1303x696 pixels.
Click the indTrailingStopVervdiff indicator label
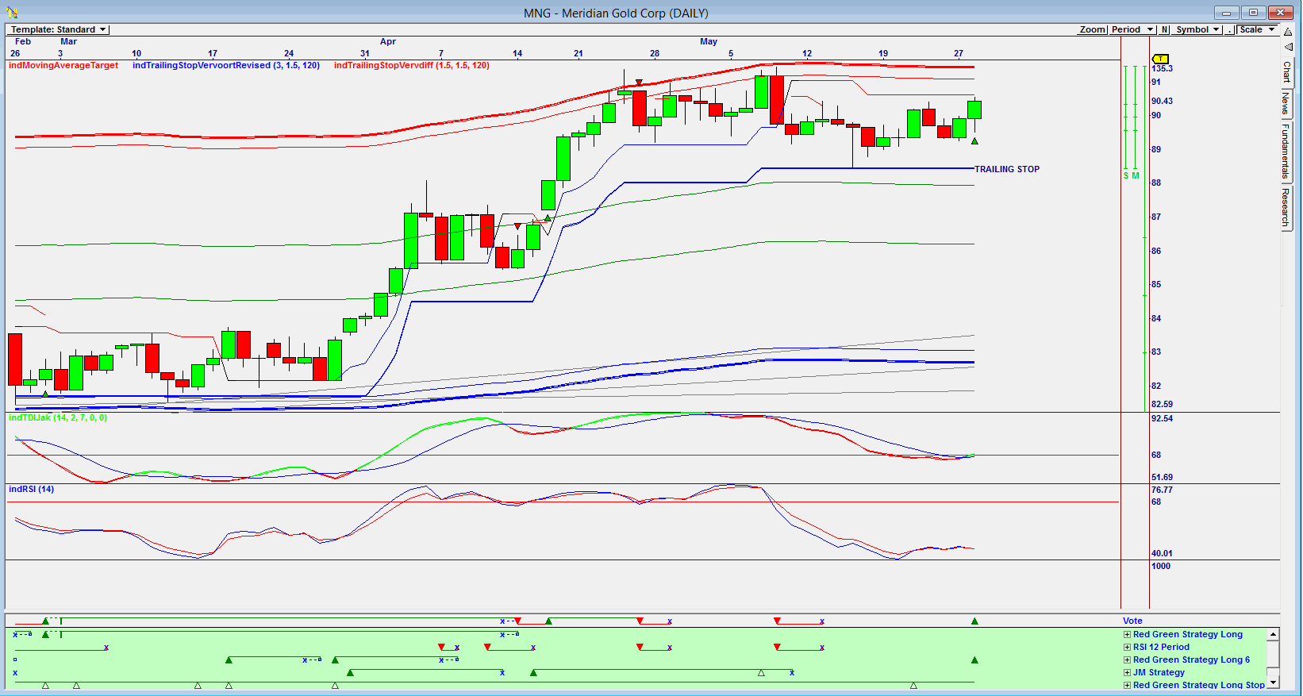pyautogui.click(x=411, y=65)
